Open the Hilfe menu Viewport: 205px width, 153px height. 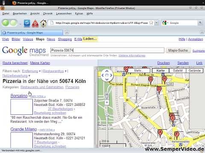(x=90, y=14)
